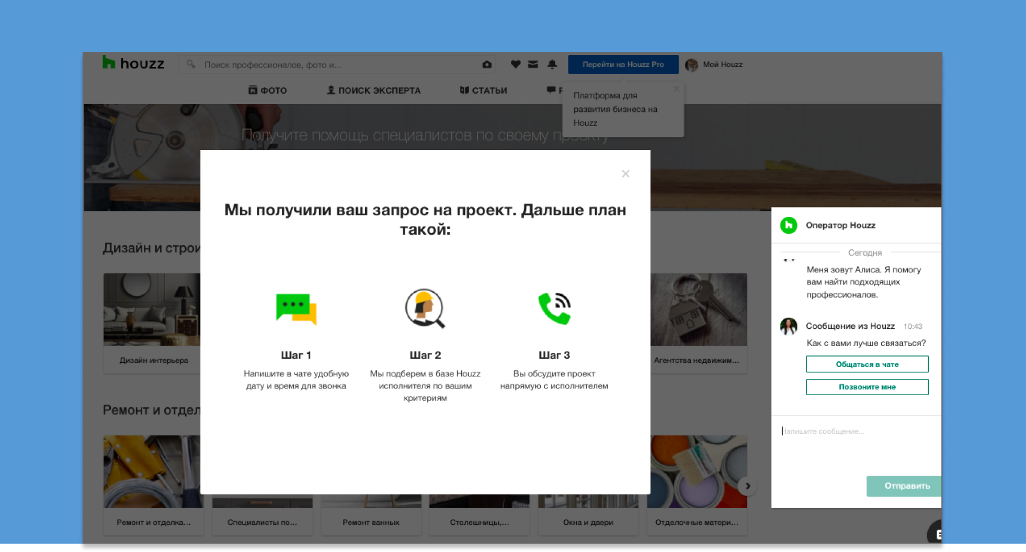Click Ремонт и отделка section heading

[152, 410]
